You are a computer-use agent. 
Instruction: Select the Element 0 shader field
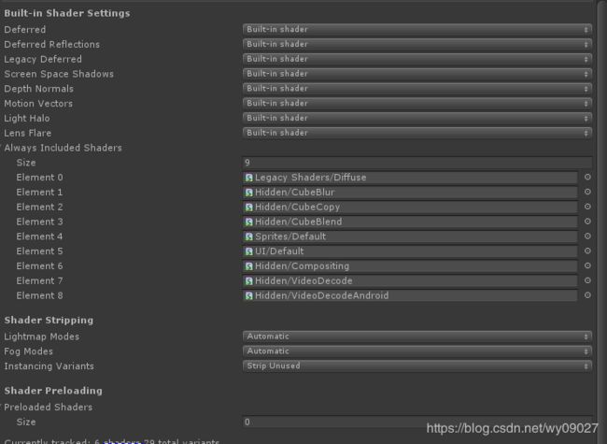[x=411, y=178]
